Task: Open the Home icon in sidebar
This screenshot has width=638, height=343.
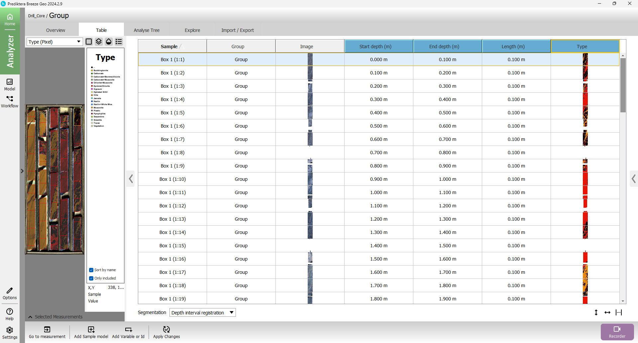Action: [10, 19]
